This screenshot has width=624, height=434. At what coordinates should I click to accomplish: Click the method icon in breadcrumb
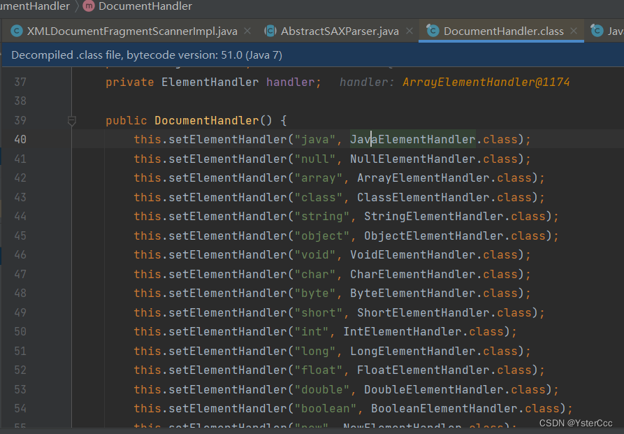point(88,6)
